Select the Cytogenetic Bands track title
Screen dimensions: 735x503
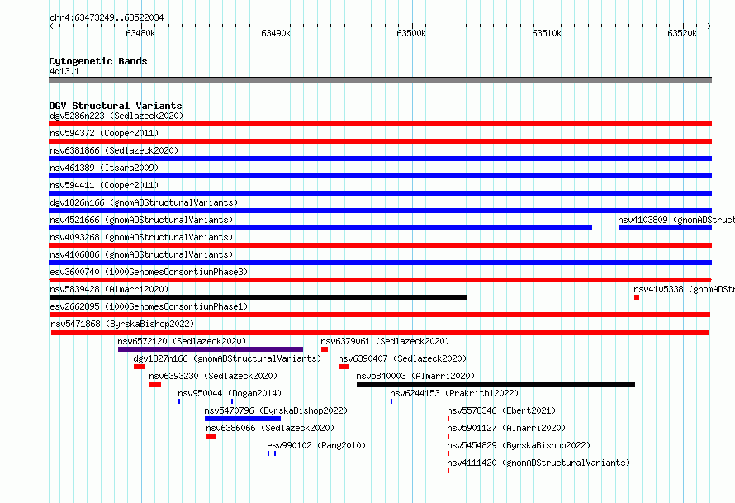[98, 61]
